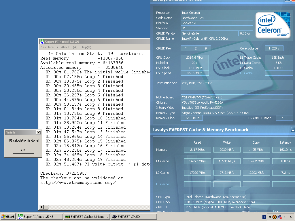
Task: Select the FSB Speed value '463.9 MHz'
Action: coord(194,73)
